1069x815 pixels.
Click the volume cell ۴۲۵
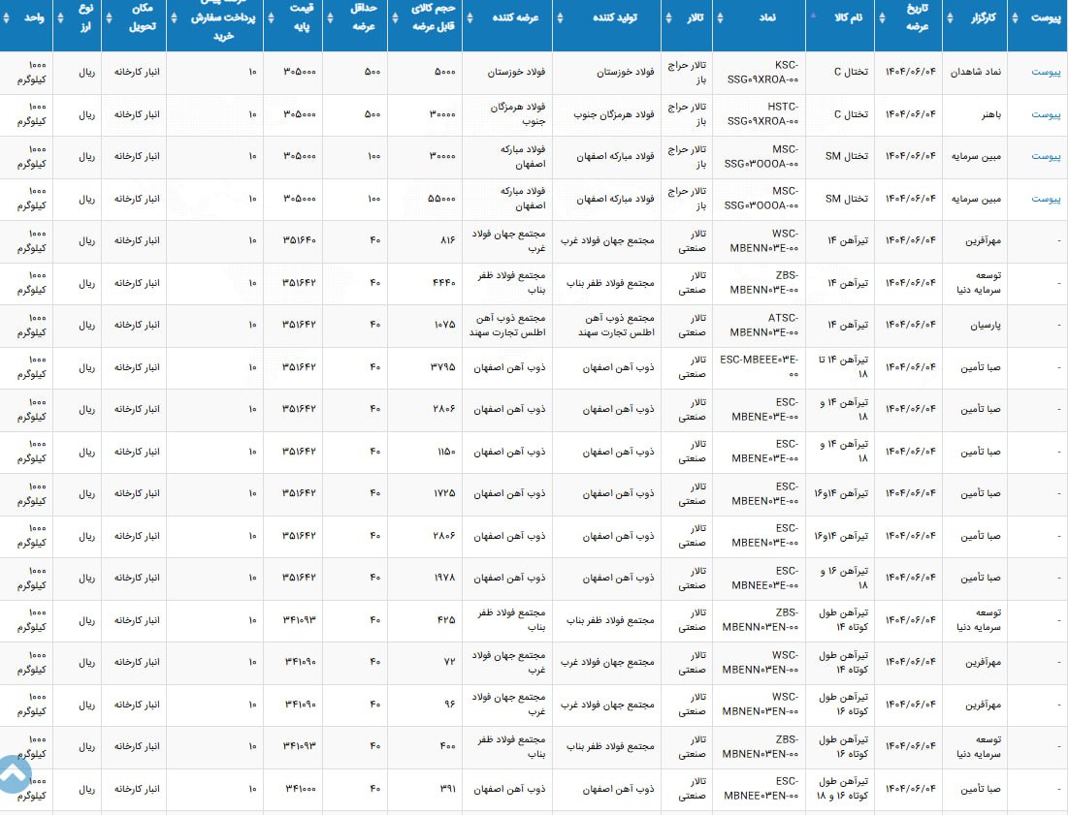tap(446, 620)
